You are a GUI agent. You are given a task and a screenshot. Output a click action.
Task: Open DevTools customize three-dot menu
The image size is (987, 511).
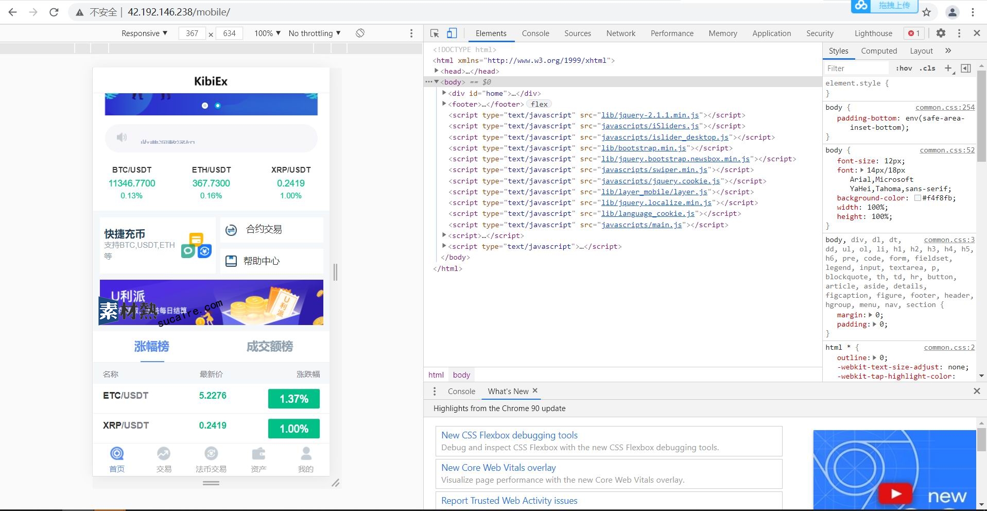tap(959, 33)
